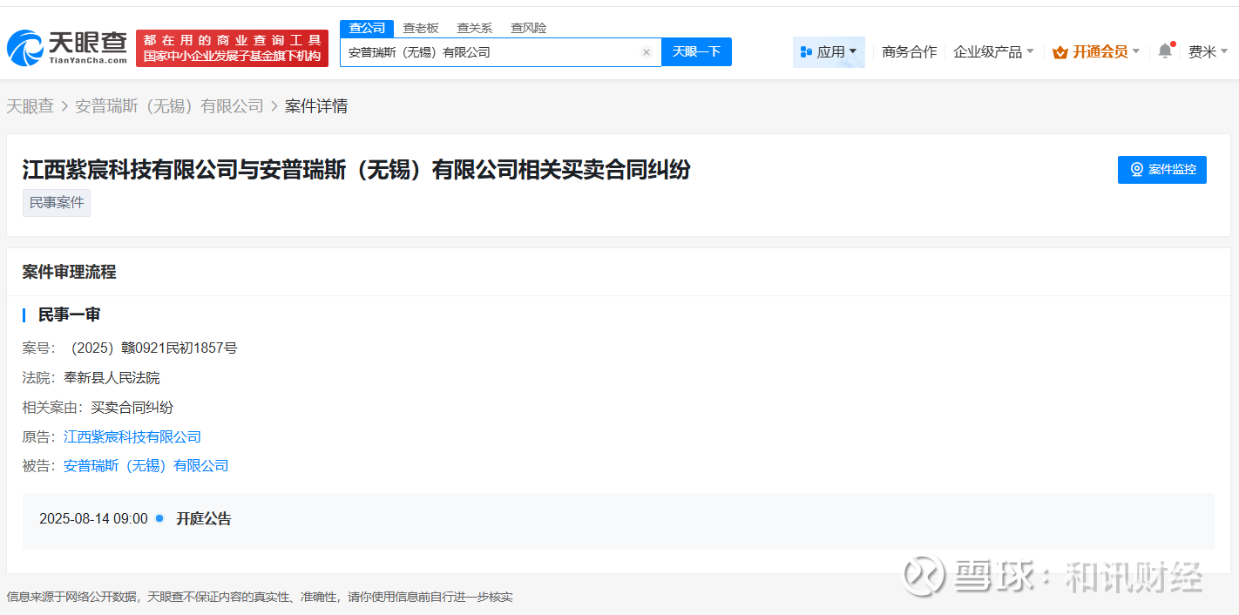Expand the 企业级产品 dropdown menu
Image resolution: width=1239 pixels, height=615 pixels.
tap(993, 52)
